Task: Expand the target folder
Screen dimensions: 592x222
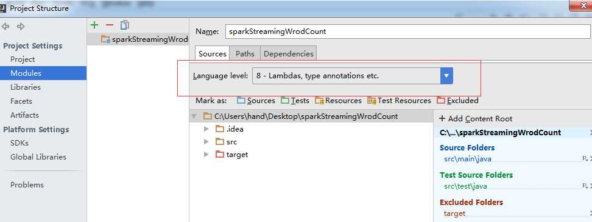Action: click(206, 155)
